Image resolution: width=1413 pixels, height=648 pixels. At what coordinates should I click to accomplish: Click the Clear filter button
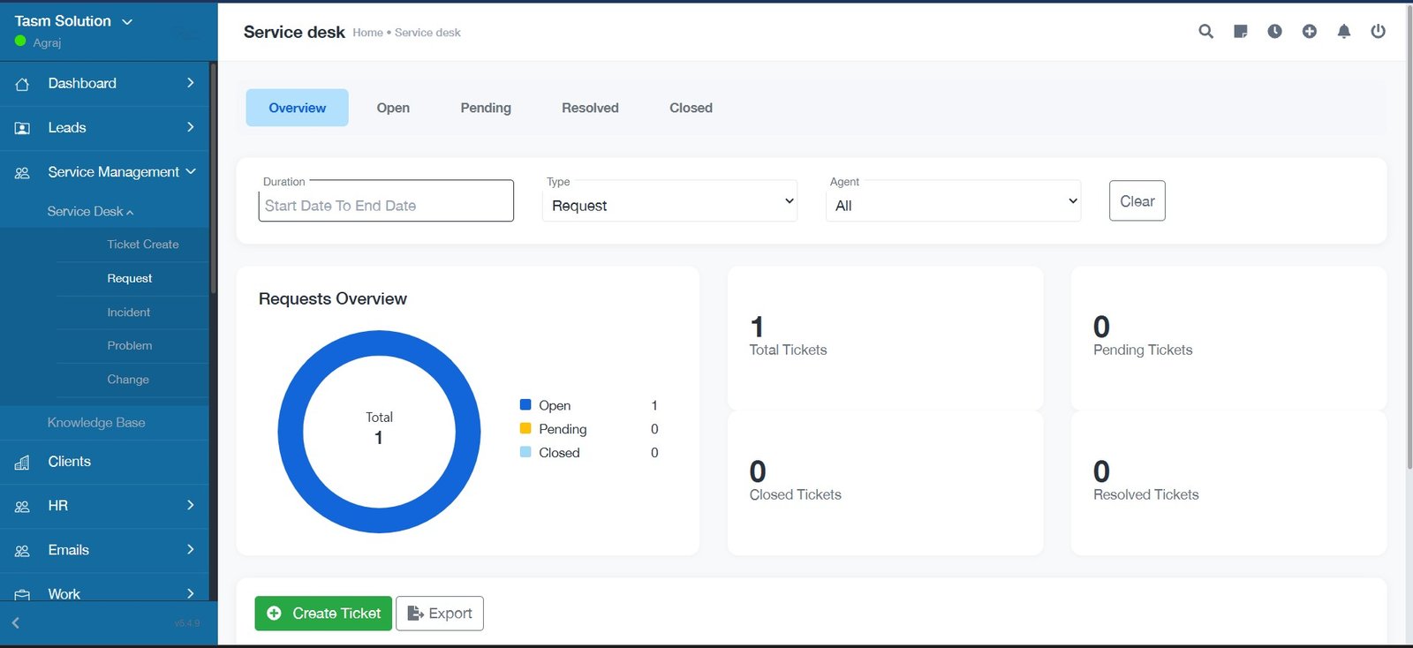[x=1137, y=201]
